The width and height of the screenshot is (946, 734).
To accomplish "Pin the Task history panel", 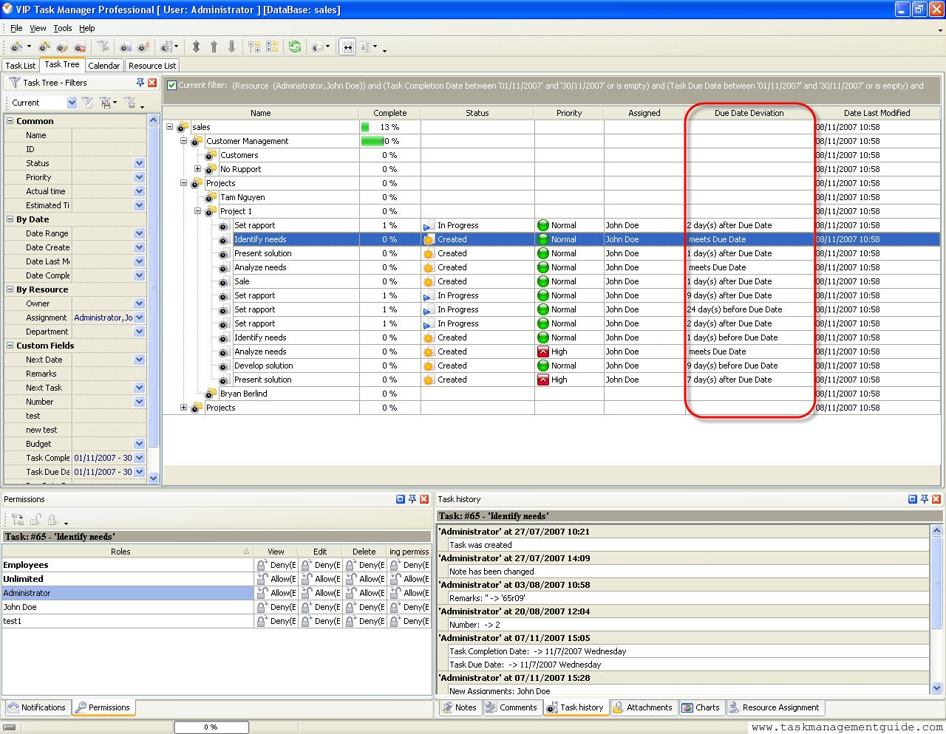I will tap(925, 499).
